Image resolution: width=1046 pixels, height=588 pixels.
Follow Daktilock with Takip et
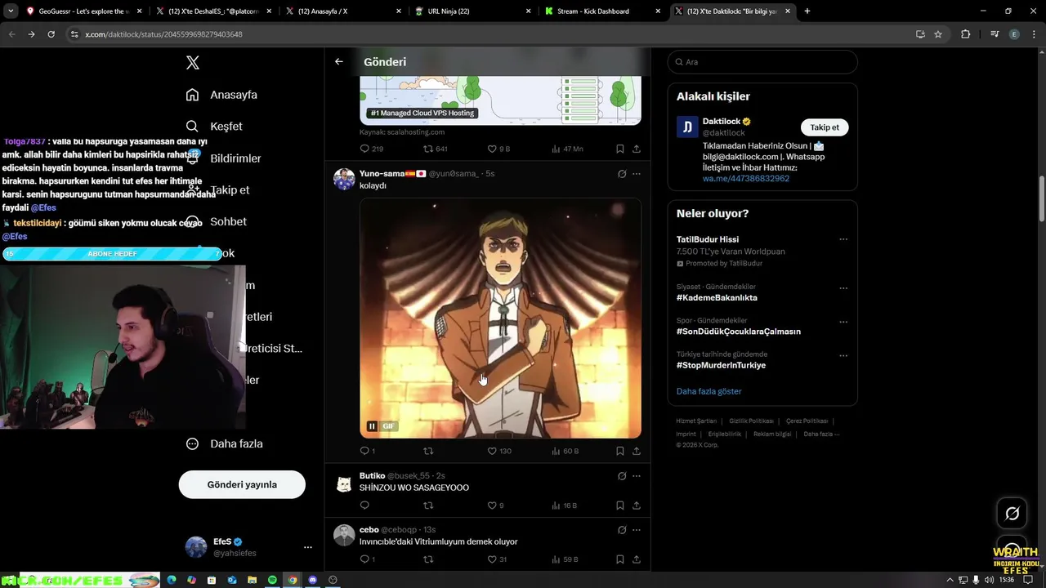tap(825, 127)
